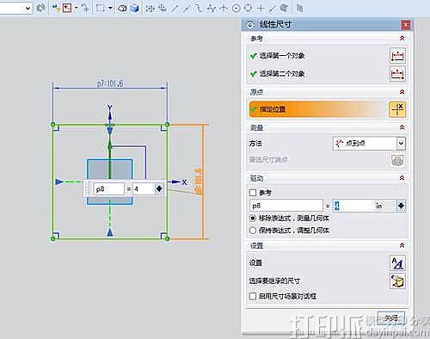
Task: Open the on-canvas p8 value dropdown arrow
Action: coord(159,188)
